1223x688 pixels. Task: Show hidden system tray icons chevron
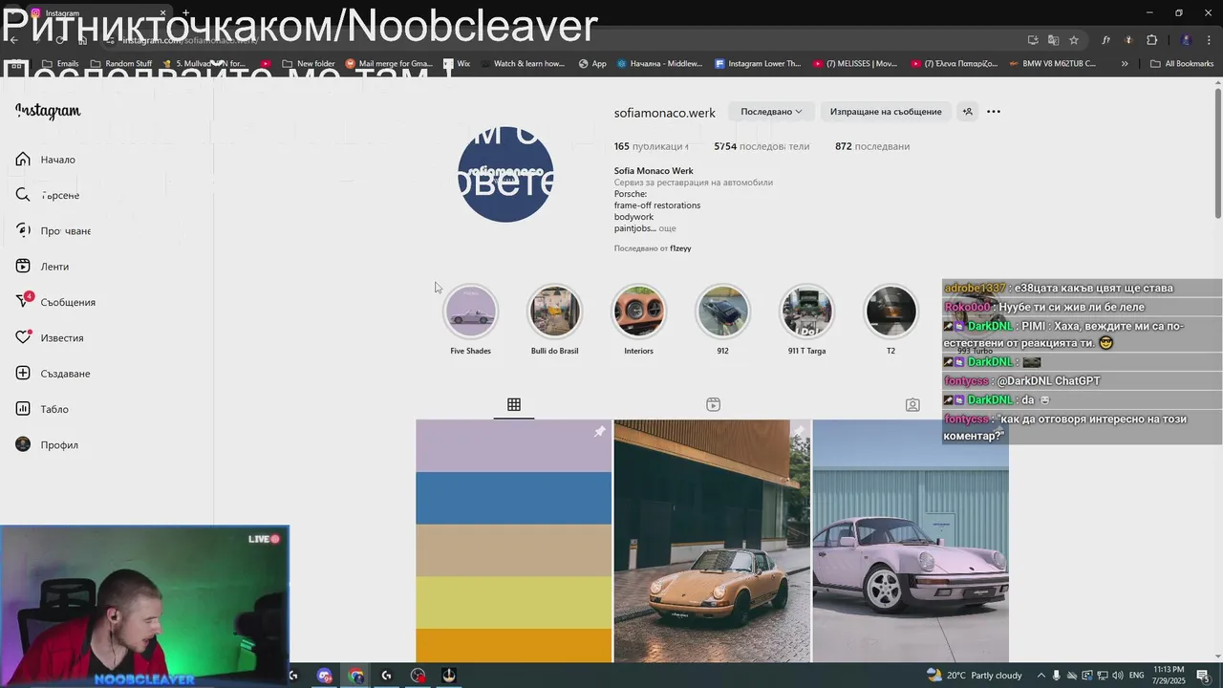tap(1041, 676)
